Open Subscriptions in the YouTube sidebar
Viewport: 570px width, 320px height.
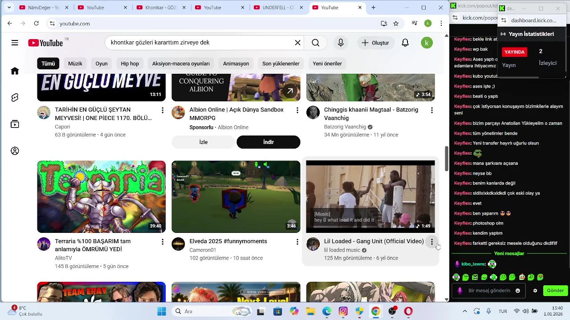15,124
